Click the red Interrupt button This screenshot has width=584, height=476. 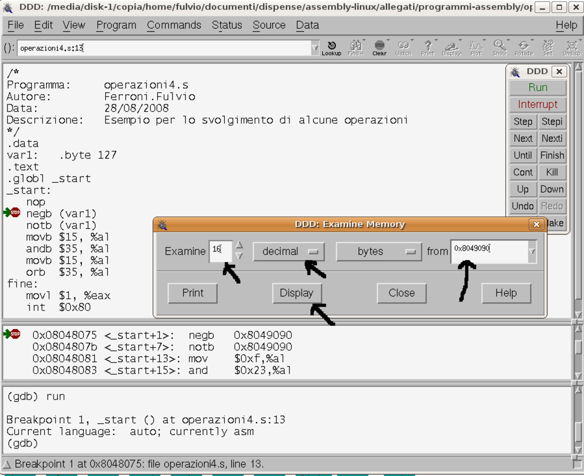(538, 104)
